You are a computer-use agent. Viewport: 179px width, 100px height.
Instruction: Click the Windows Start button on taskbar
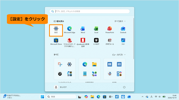[x=42, y=97]
